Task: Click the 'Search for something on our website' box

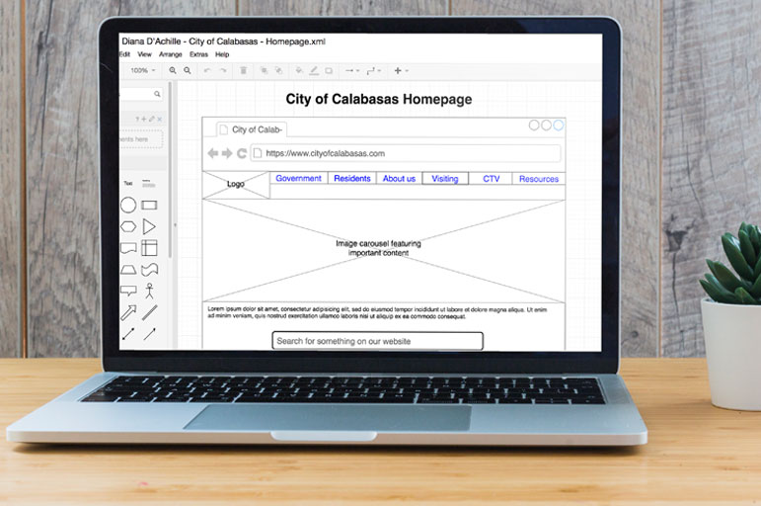Action: (377, 341)
